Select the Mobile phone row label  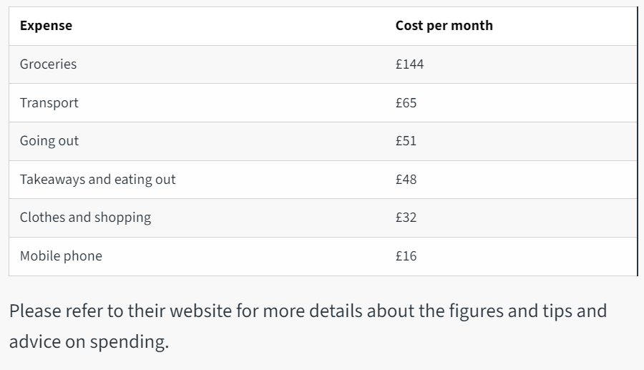61,256
